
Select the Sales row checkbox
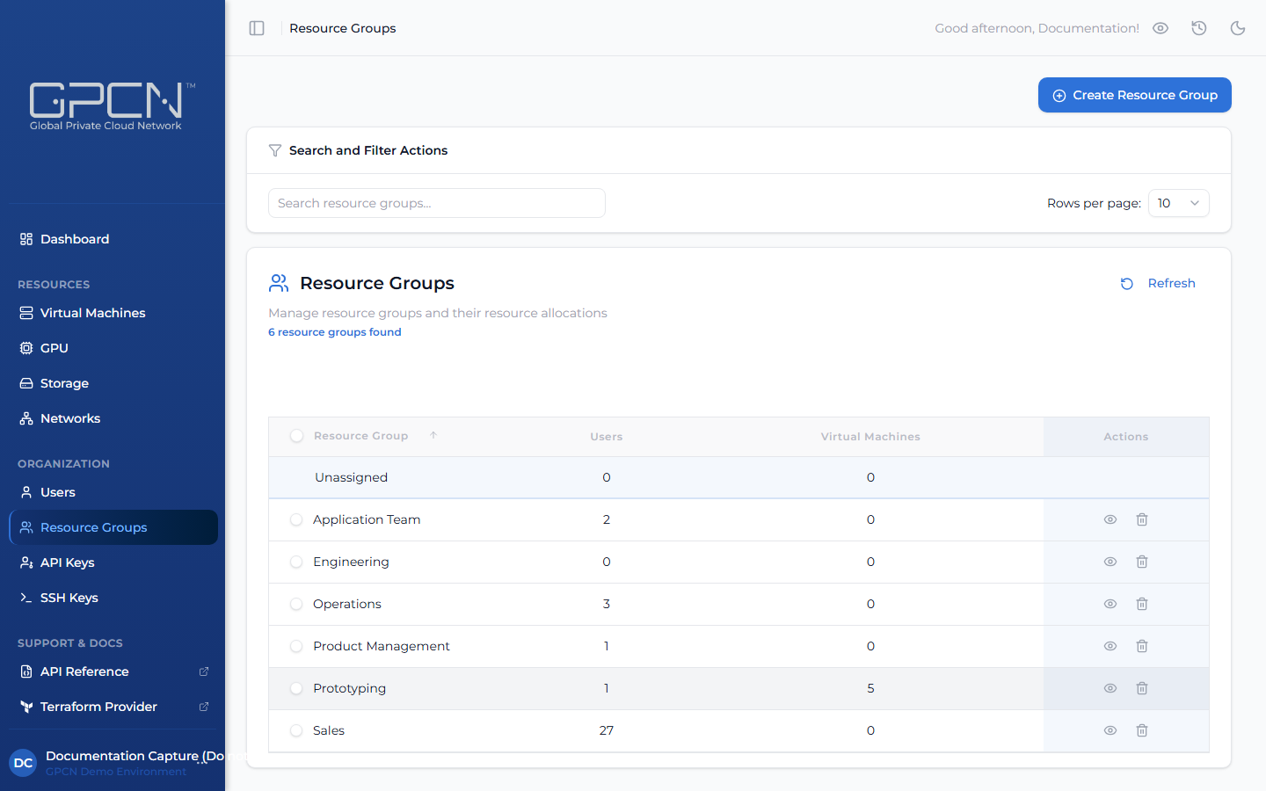pyautogui.click(x=296, y=731)
